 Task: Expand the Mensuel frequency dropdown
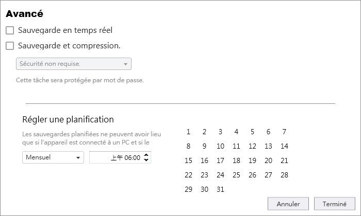(53, 157)
